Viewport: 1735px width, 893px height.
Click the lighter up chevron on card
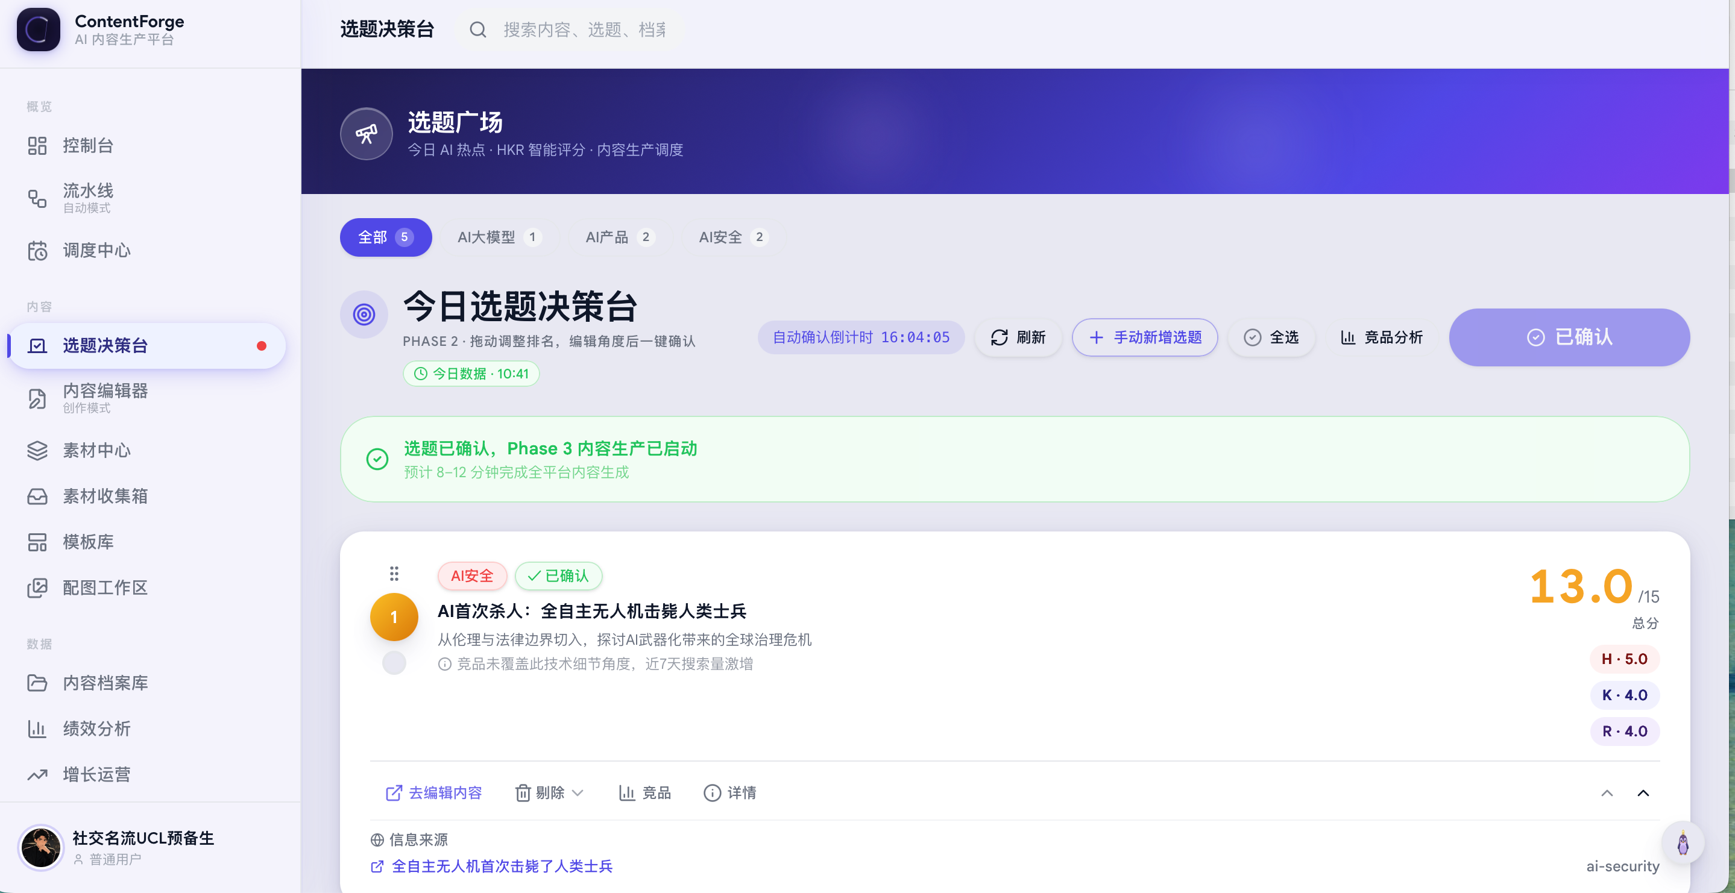(x=1607, y=794)
